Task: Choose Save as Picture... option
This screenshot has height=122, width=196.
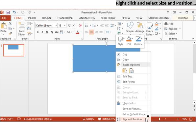Action: (x=133, y=109)
